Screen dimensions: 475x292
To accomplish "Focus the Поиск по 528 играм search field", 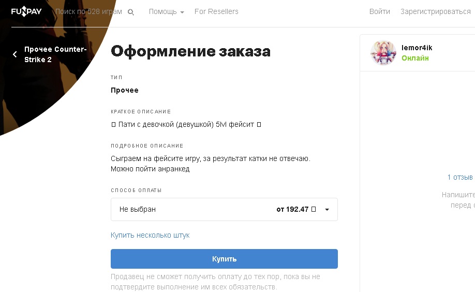I will 88,12.
